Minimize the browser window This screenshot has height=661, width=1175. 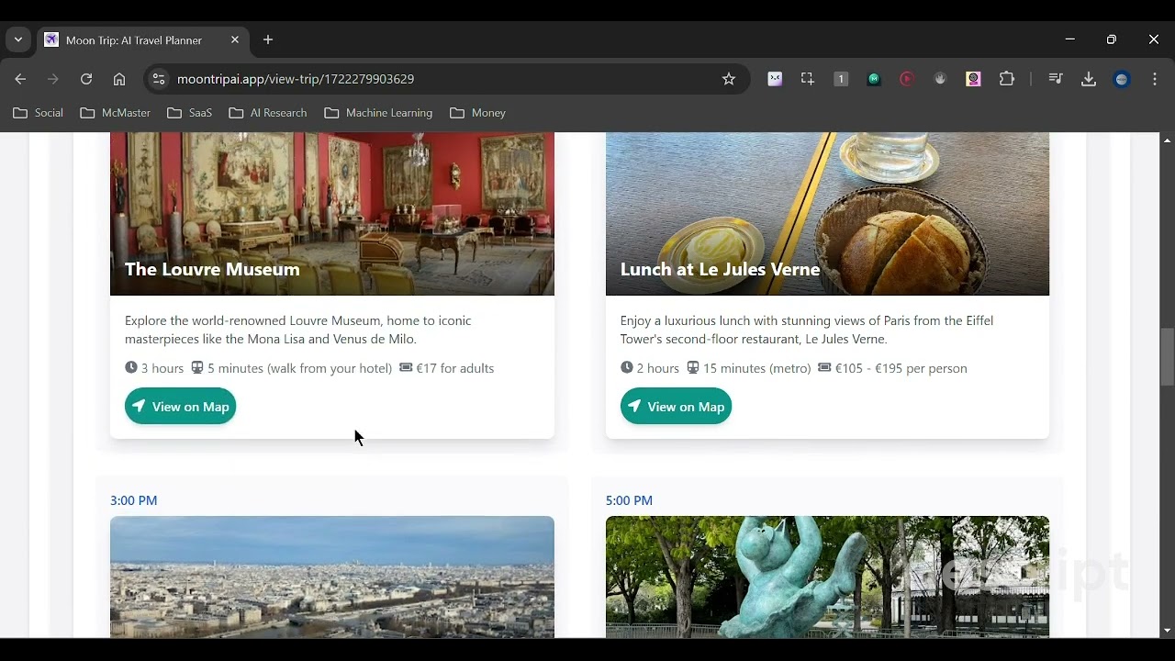click(1069, 39)
